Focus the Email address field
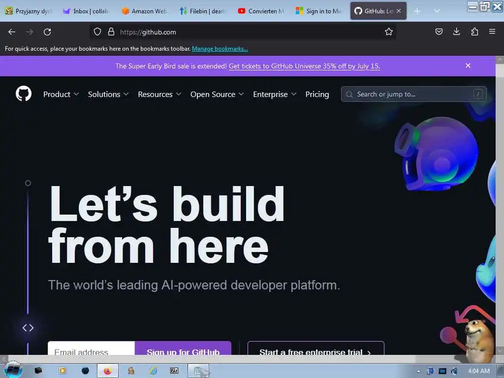This screenshot has width=504, height=378. click(91, 348)
